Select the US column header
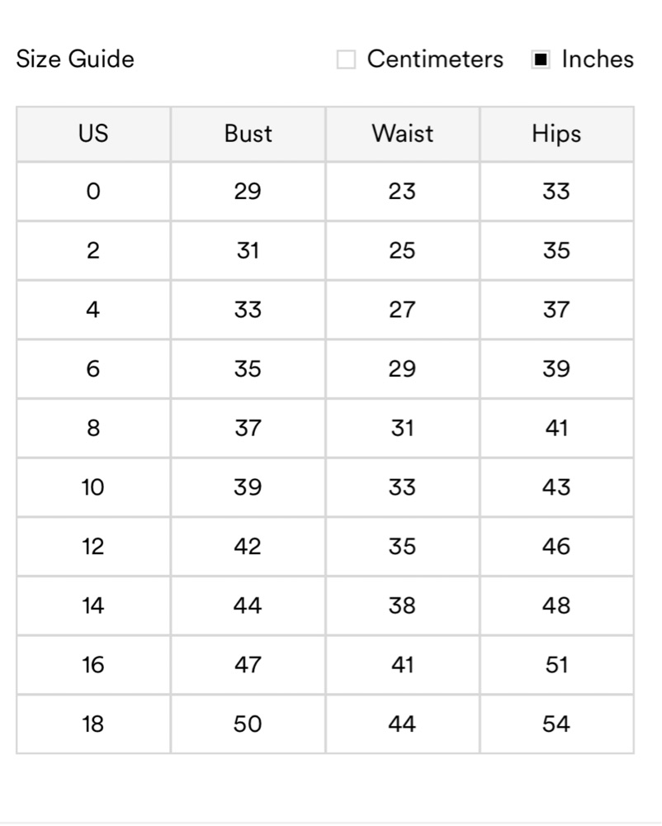Screen dimensions: 662x826 point(93,134)
